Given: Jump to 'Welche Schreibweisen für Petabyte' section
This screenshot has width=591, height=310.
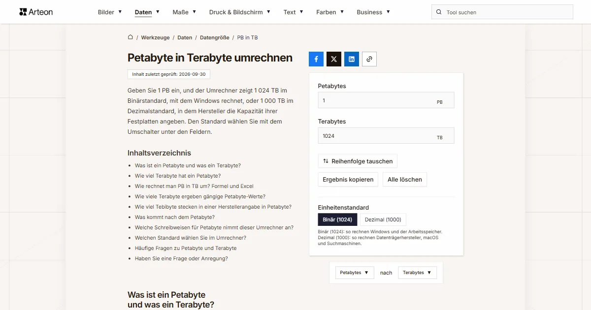Looking at the screenshot, I should pos(214,227).
